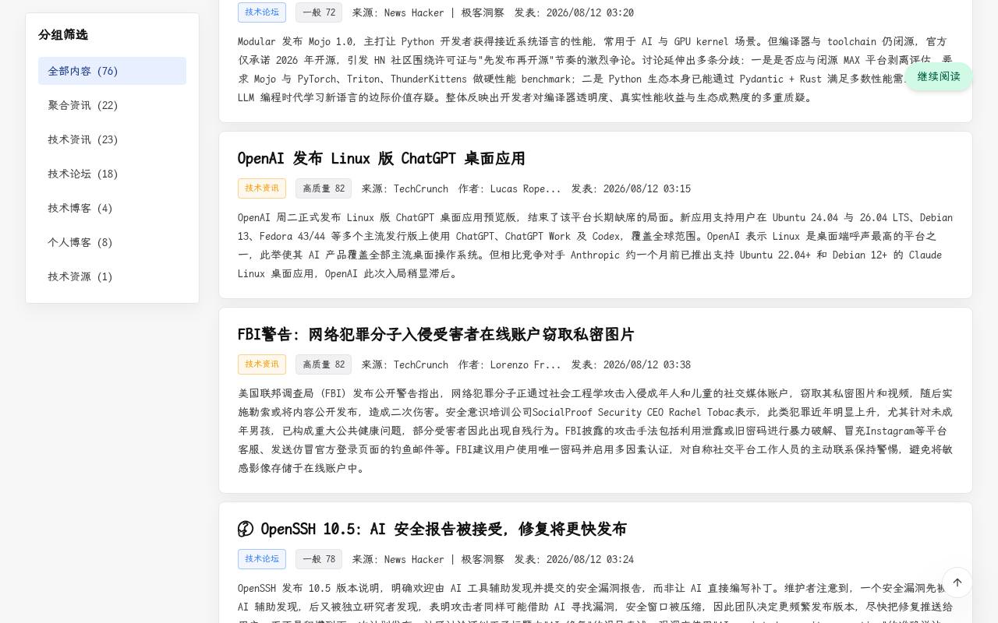The height and width of the screenshot is (623, 998).
Task: Open the OpenAI 发布 Linux 版 ChatGPT article title
Action: tap(381, 159)
